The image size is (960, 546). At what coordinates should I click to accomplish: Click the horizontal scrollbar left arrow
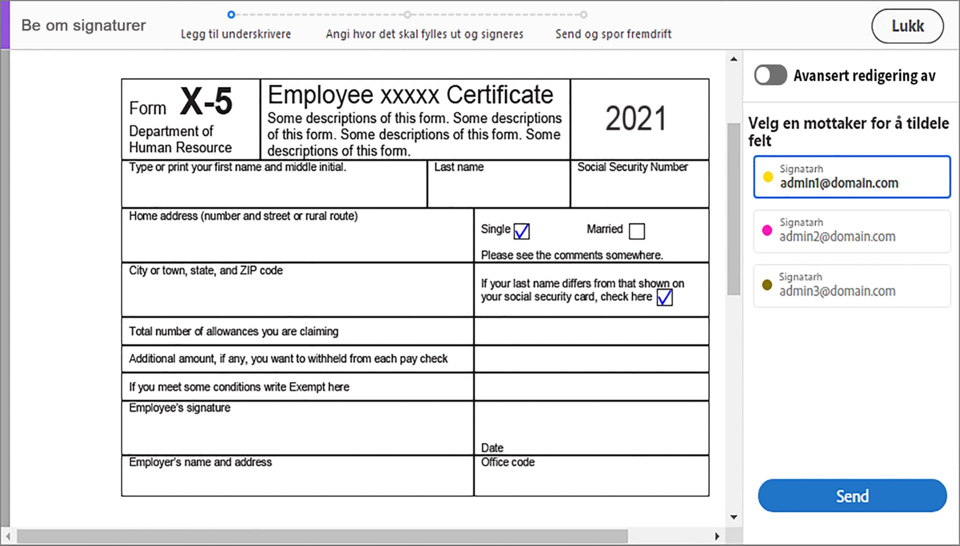pyautogui.click(x=8, y=536)
